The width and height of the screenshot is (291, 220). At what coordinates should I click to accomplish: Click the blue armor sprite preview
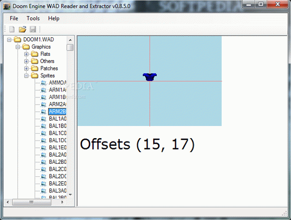[x=150, y=77]
